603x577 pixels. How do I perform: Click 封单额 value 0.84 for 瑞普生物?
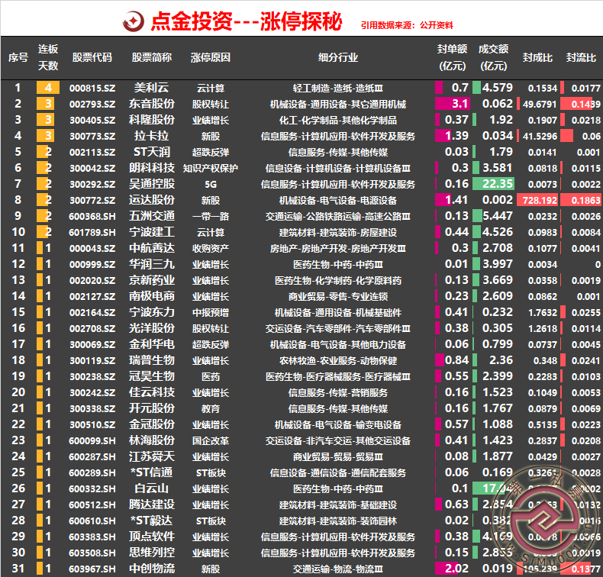pos(456,360)
